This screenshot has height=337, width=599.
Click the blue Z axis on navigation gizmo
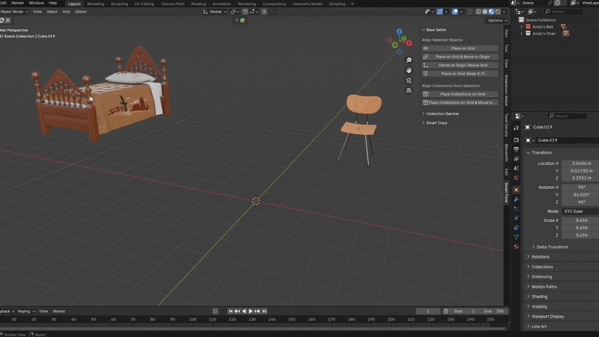pos(399,31)
